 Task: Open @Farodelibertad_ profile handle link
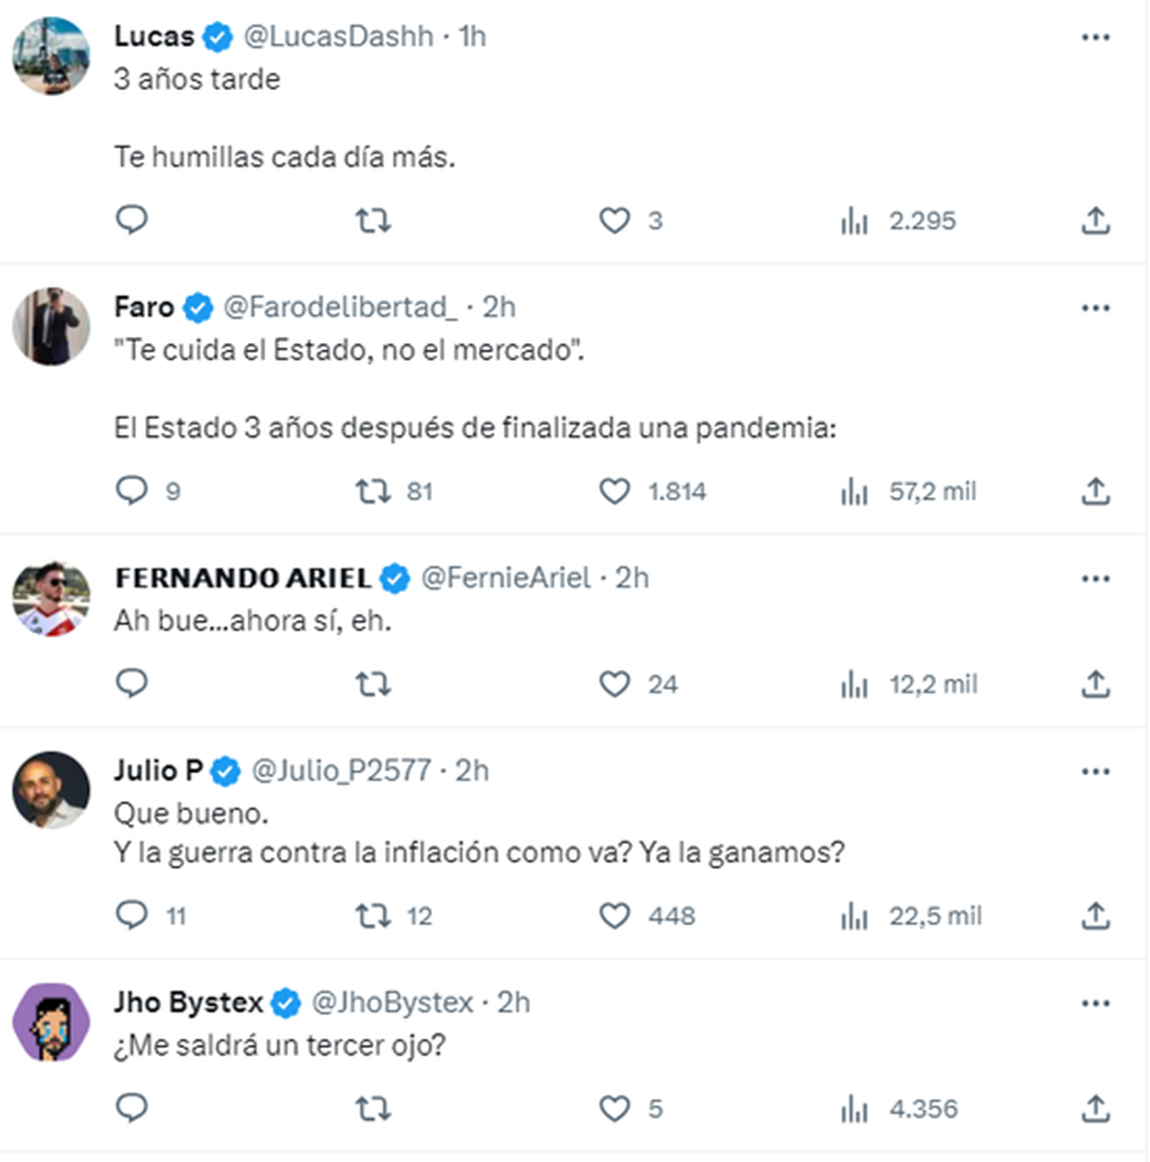pyautogui.click(x=340, y=308)
